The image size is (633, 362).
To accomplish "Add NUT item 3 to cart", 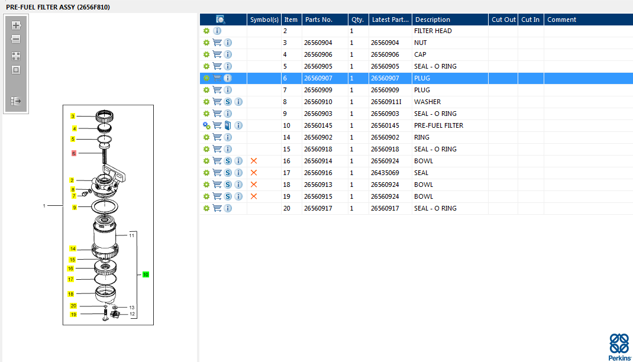I will coord(217,43).
